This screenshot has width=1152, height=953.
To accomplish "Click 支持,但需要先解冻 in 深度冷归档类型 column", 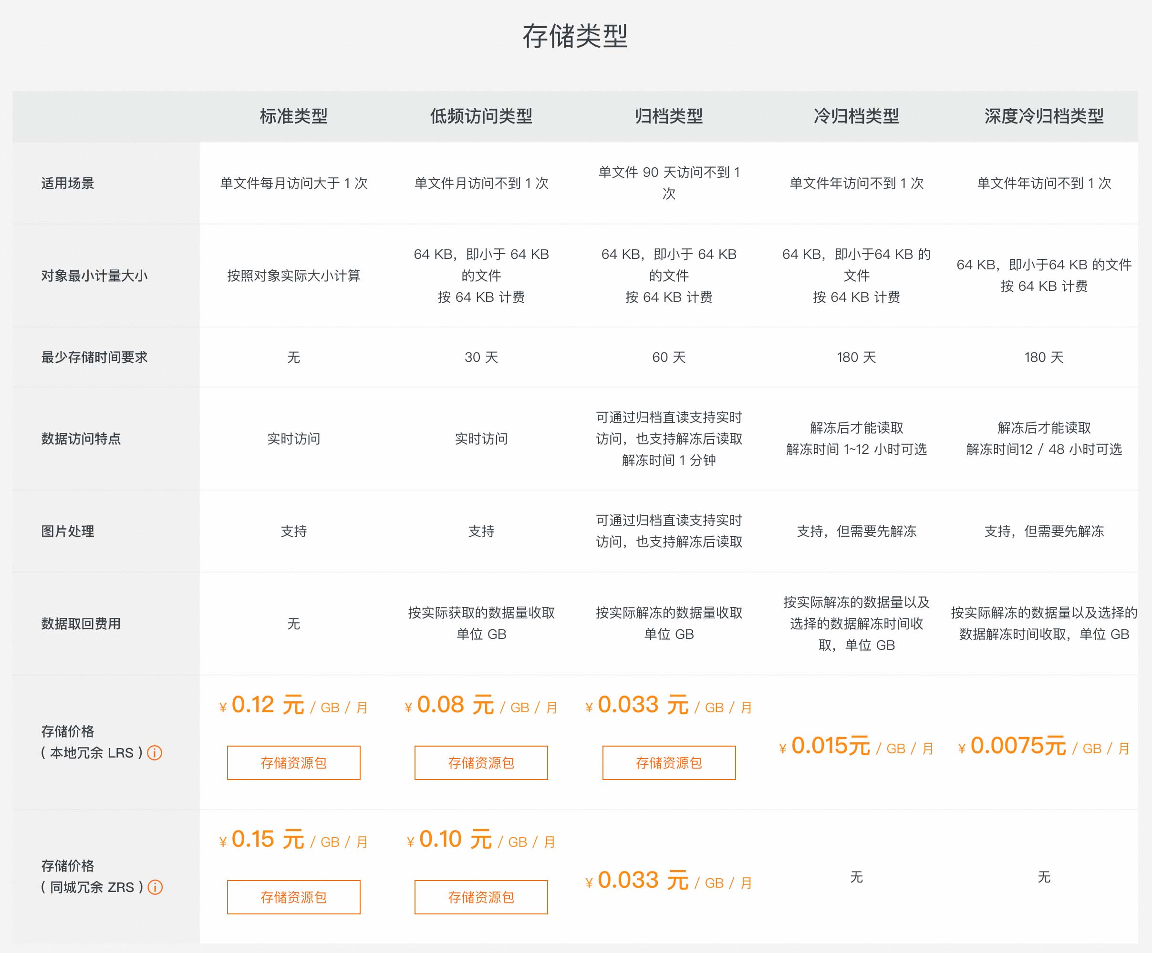I will (x=1044, y=532).
